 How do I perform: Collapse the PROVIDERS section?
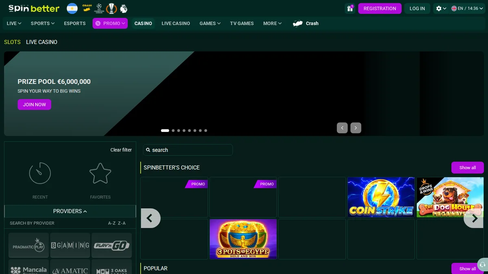(70, 211)
